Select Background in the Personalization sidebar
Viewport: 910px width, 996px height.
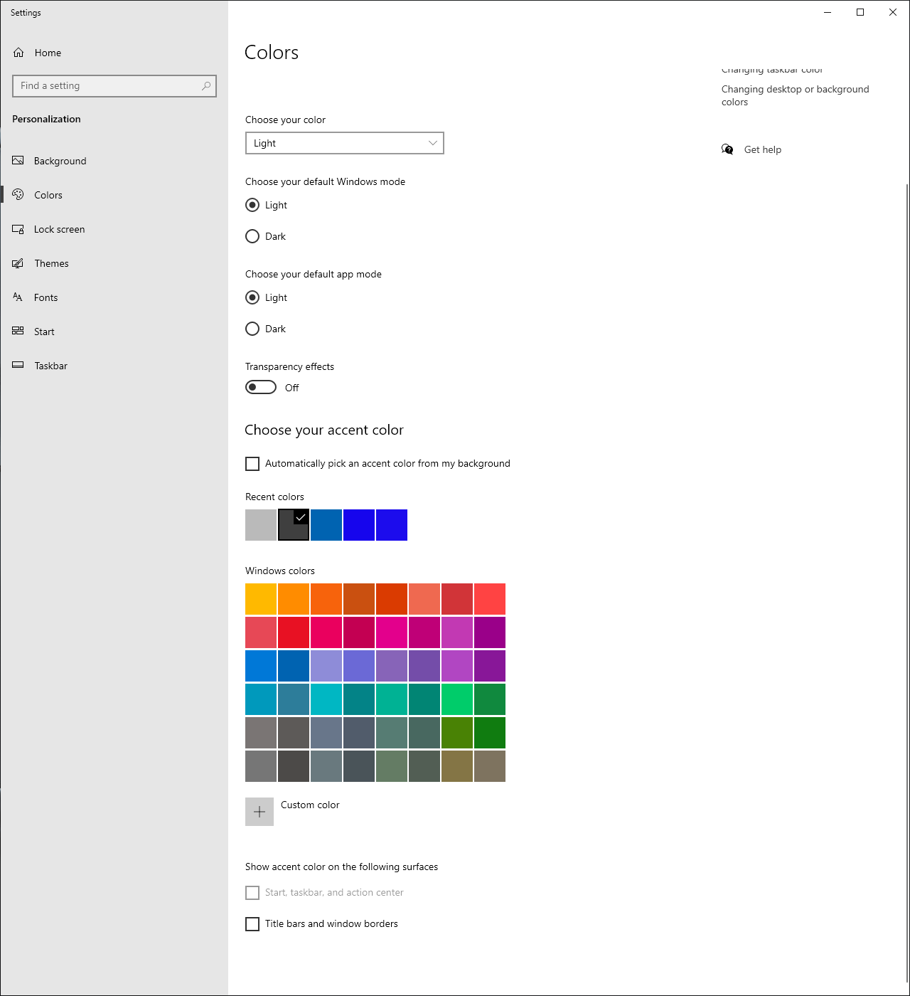tap(60, 161)
